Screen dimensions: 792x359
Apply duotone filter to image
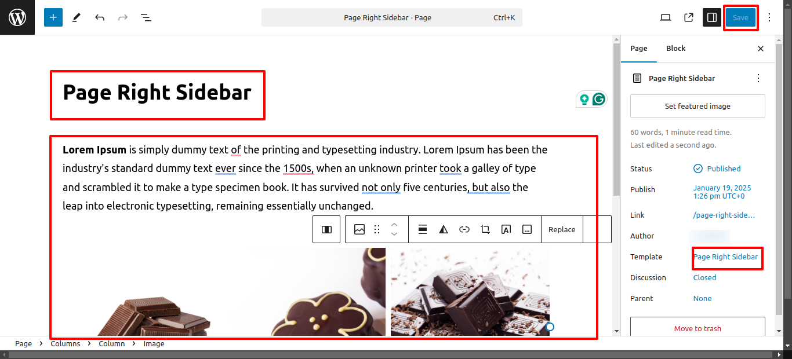pos(444,229)
